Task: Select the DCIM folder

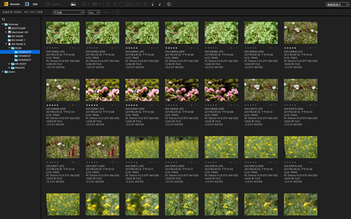Action: (16, 48)
